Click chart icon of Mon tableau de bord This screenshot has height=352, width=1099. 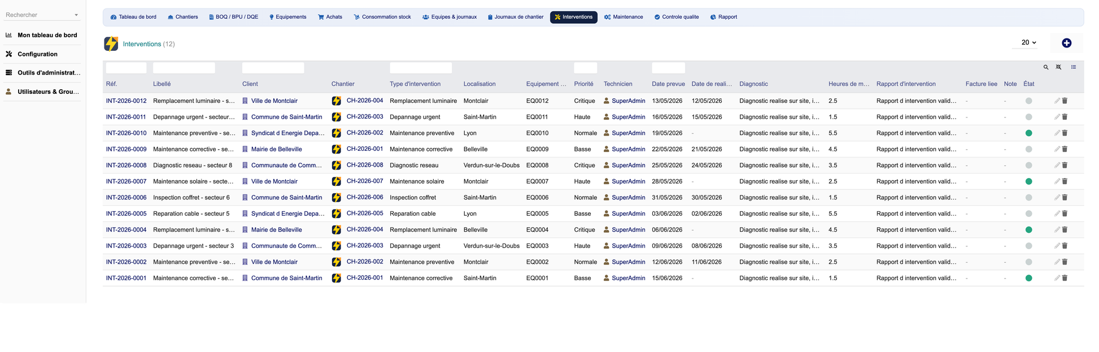8,35
